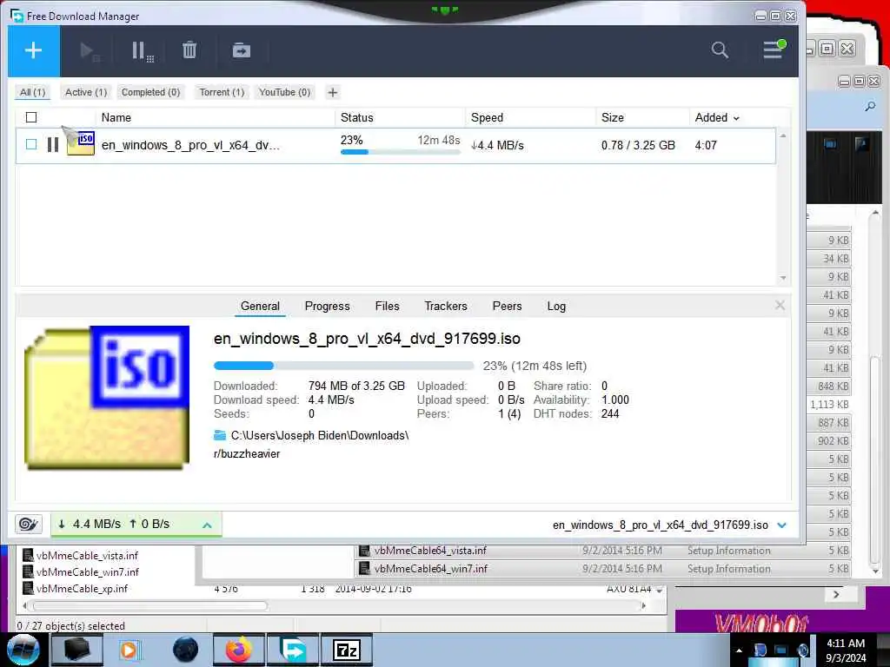Switch to the General details tab
This screenshot has height=667, width=890.
[x=260, y=307]
